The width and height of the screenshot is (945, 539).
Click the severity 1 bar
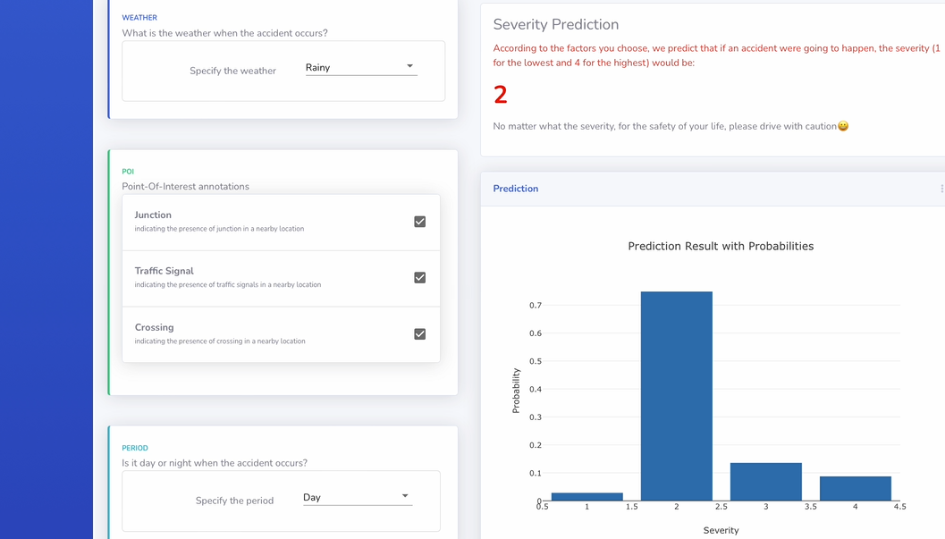click(586, 496)
